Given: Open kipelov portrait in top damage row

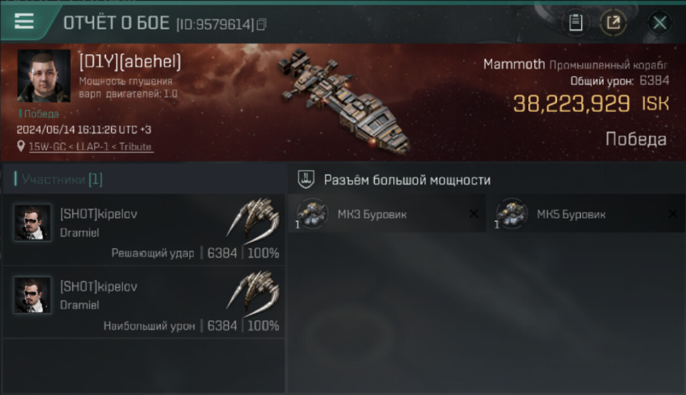Looking at the screenshot, I should (x=32, y=295).
